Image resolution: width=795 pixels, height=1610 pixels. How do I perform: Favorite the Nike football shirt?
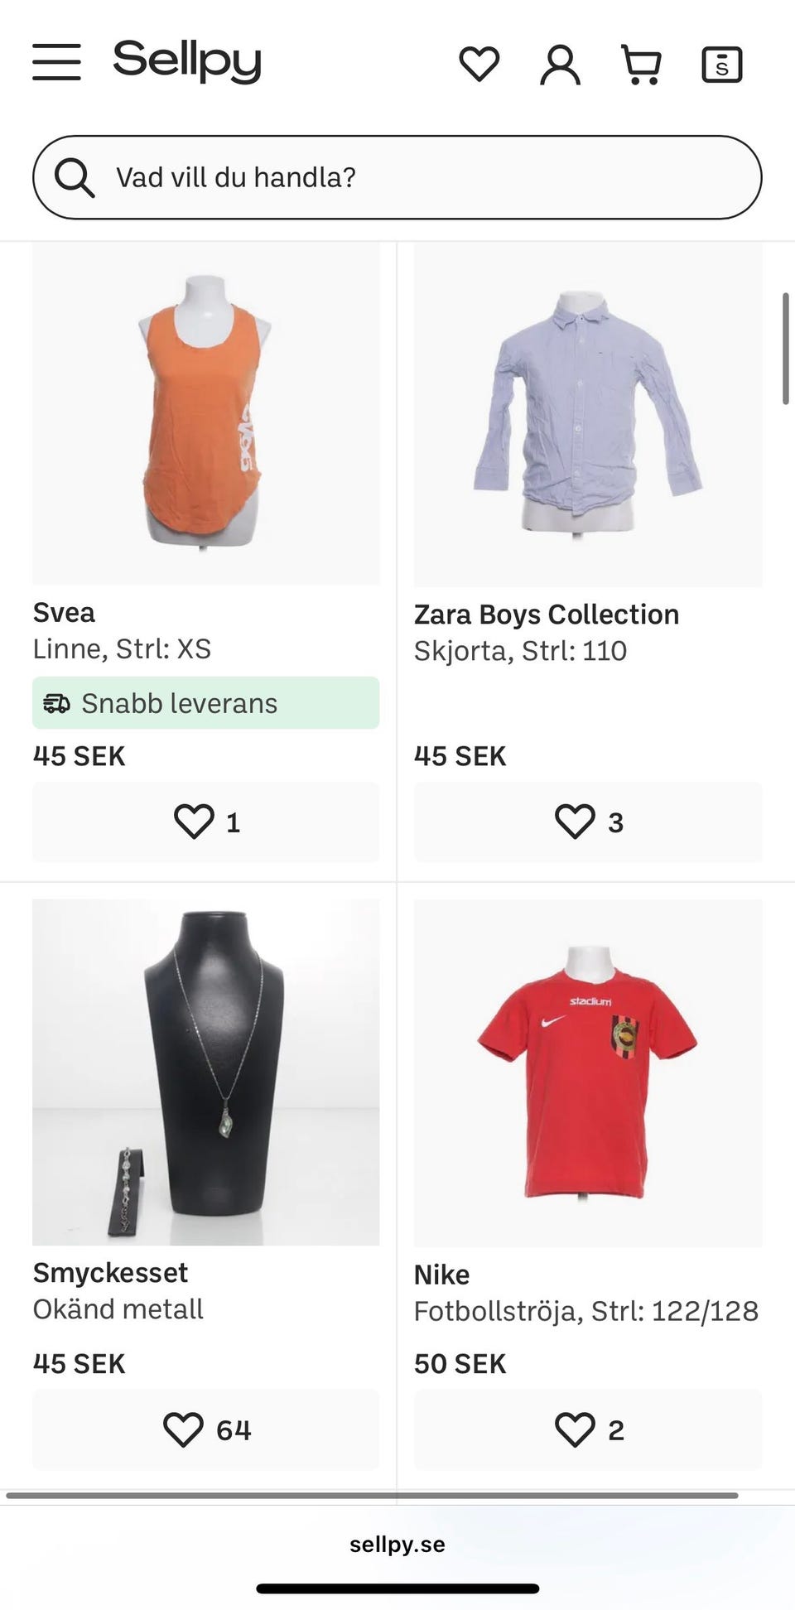pyautogui.click(x=588, y=1429)
